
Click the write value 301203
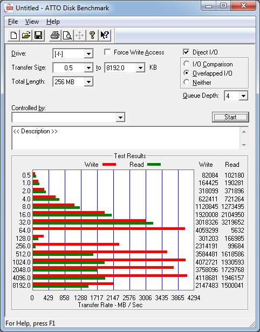(x=208, y=239)
